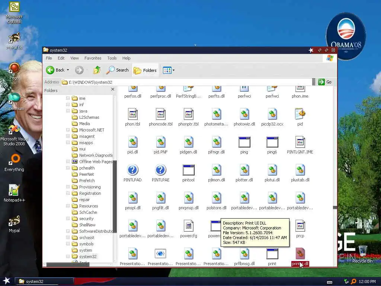Select the pngfilt.dll file
Image resolution: width=381 pixels, height=286 pixels.
[161, 201]
